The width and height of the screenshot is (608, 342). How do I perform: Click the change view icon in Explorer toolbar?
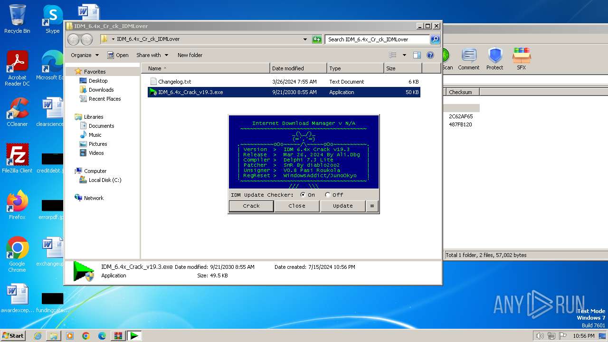[x=393, y=55]
